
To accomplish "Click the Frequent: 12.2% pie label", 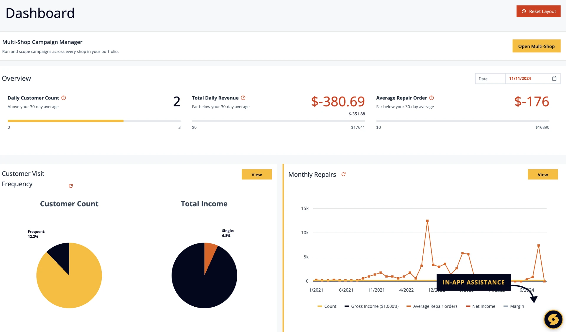I will click(36, 234).
